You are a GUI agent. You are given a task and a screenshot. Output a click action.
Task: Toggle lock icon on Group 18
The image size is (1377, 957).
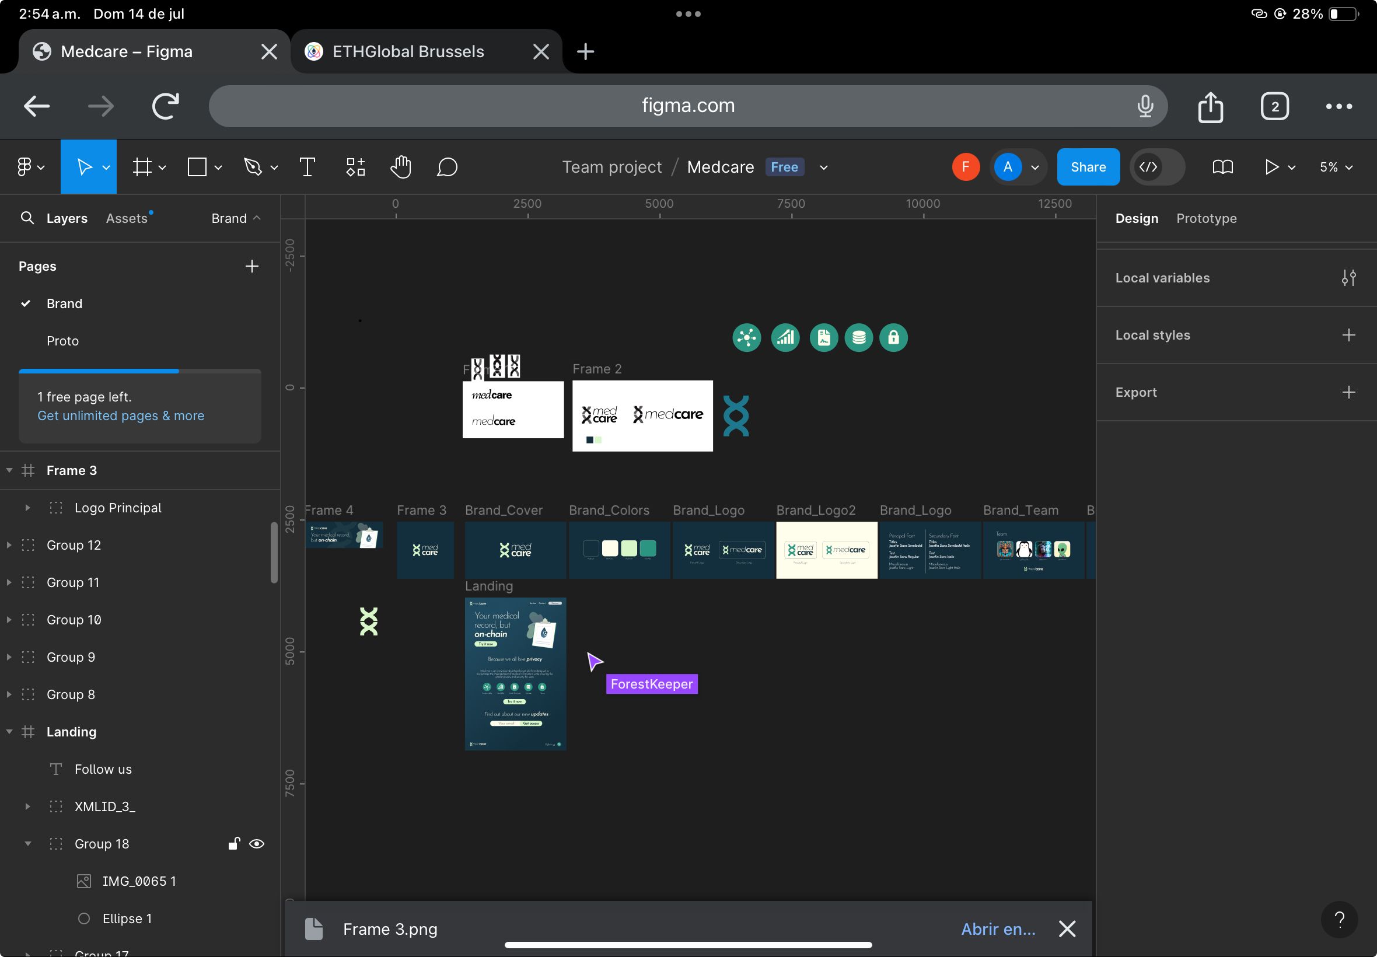click(x=235, y=843)
